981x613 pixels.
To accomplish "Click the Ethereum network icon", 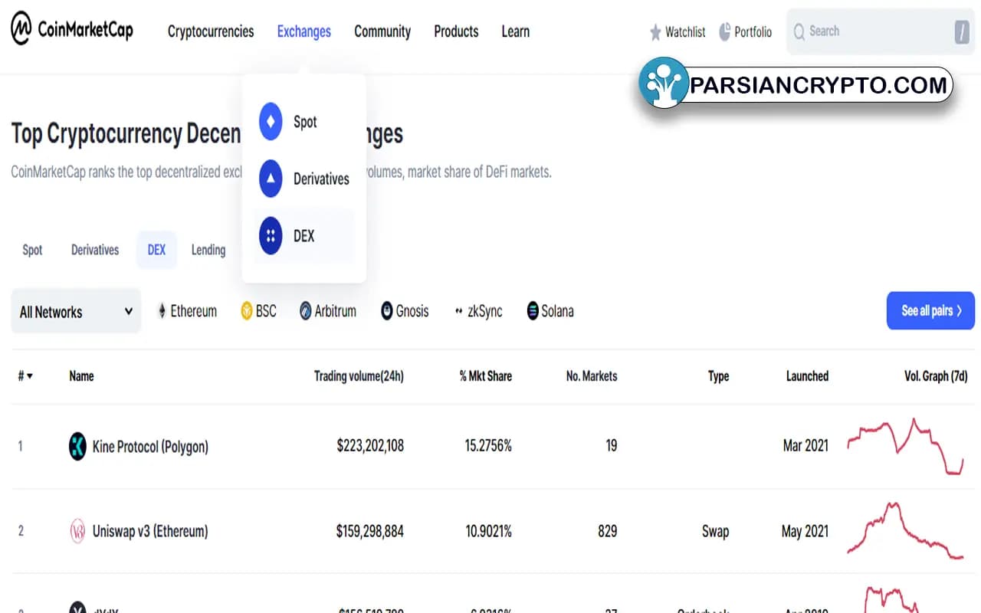I will tap(162, 311).
